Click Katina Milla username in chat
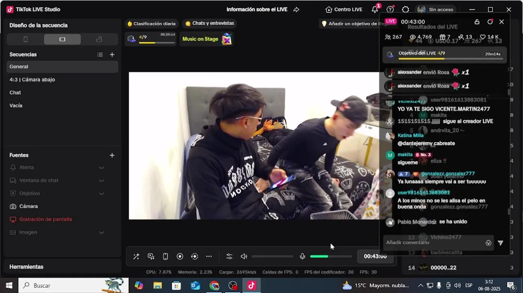 pos(410,136)
